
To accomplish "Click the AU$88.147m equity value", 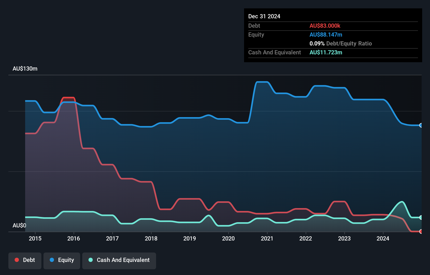I will coord(326,35).
